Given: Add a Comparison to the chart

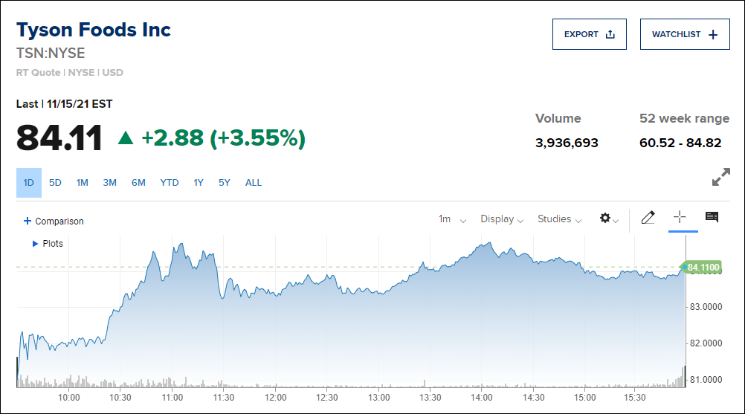Looking at the screenshot, I should tap(54, 221).
